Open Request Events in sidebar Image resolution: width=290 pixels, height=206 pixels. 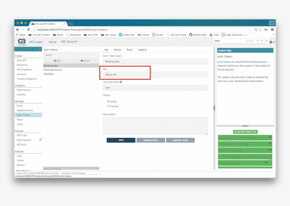[x=25, y=110]
